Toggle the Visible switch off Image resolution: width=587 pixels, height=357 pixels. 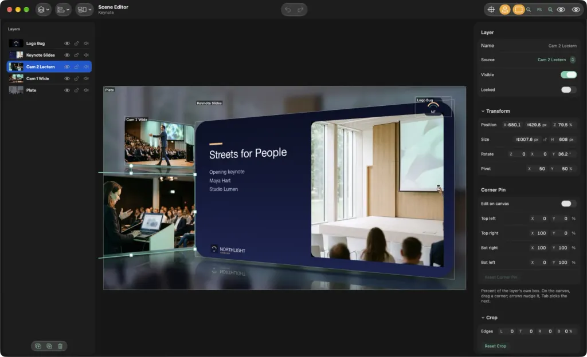click(x=569, y=75)
